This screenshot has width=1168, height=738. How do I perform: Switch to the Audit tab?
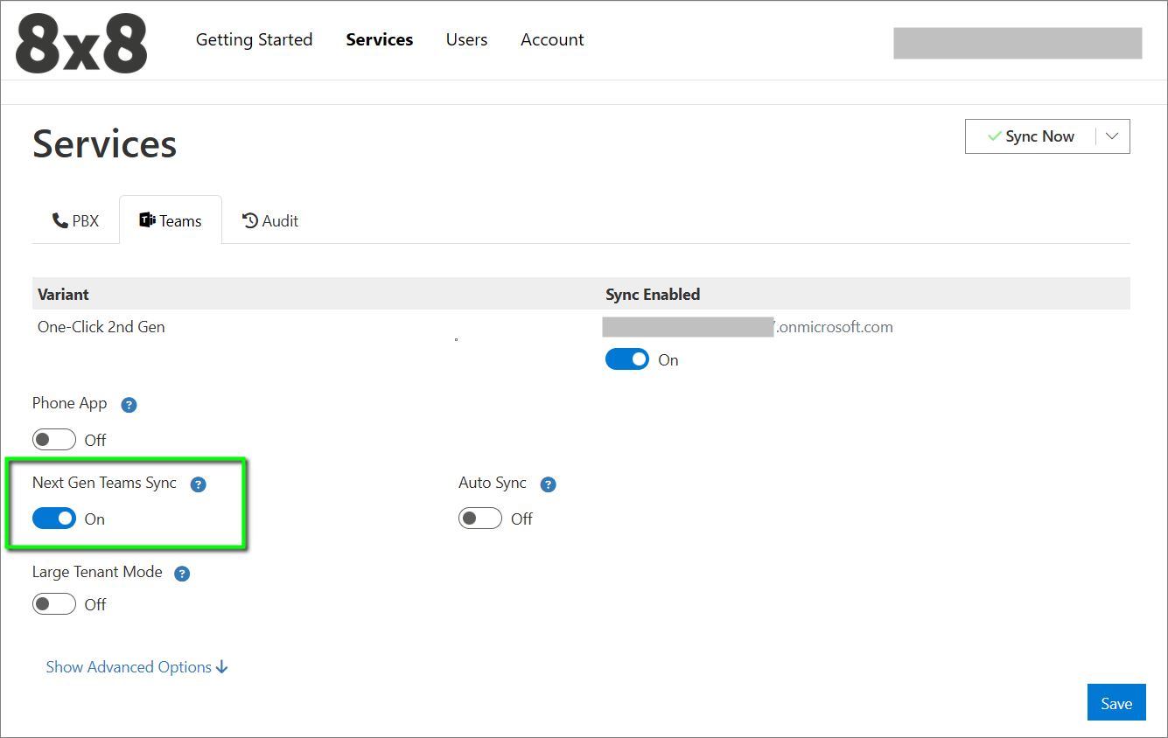(x=270, y=220)
